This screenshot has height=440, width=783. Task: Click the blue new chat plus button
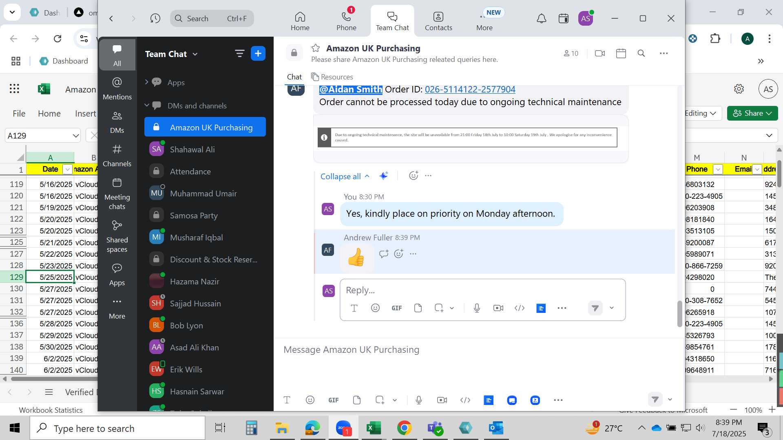(258, 53)
